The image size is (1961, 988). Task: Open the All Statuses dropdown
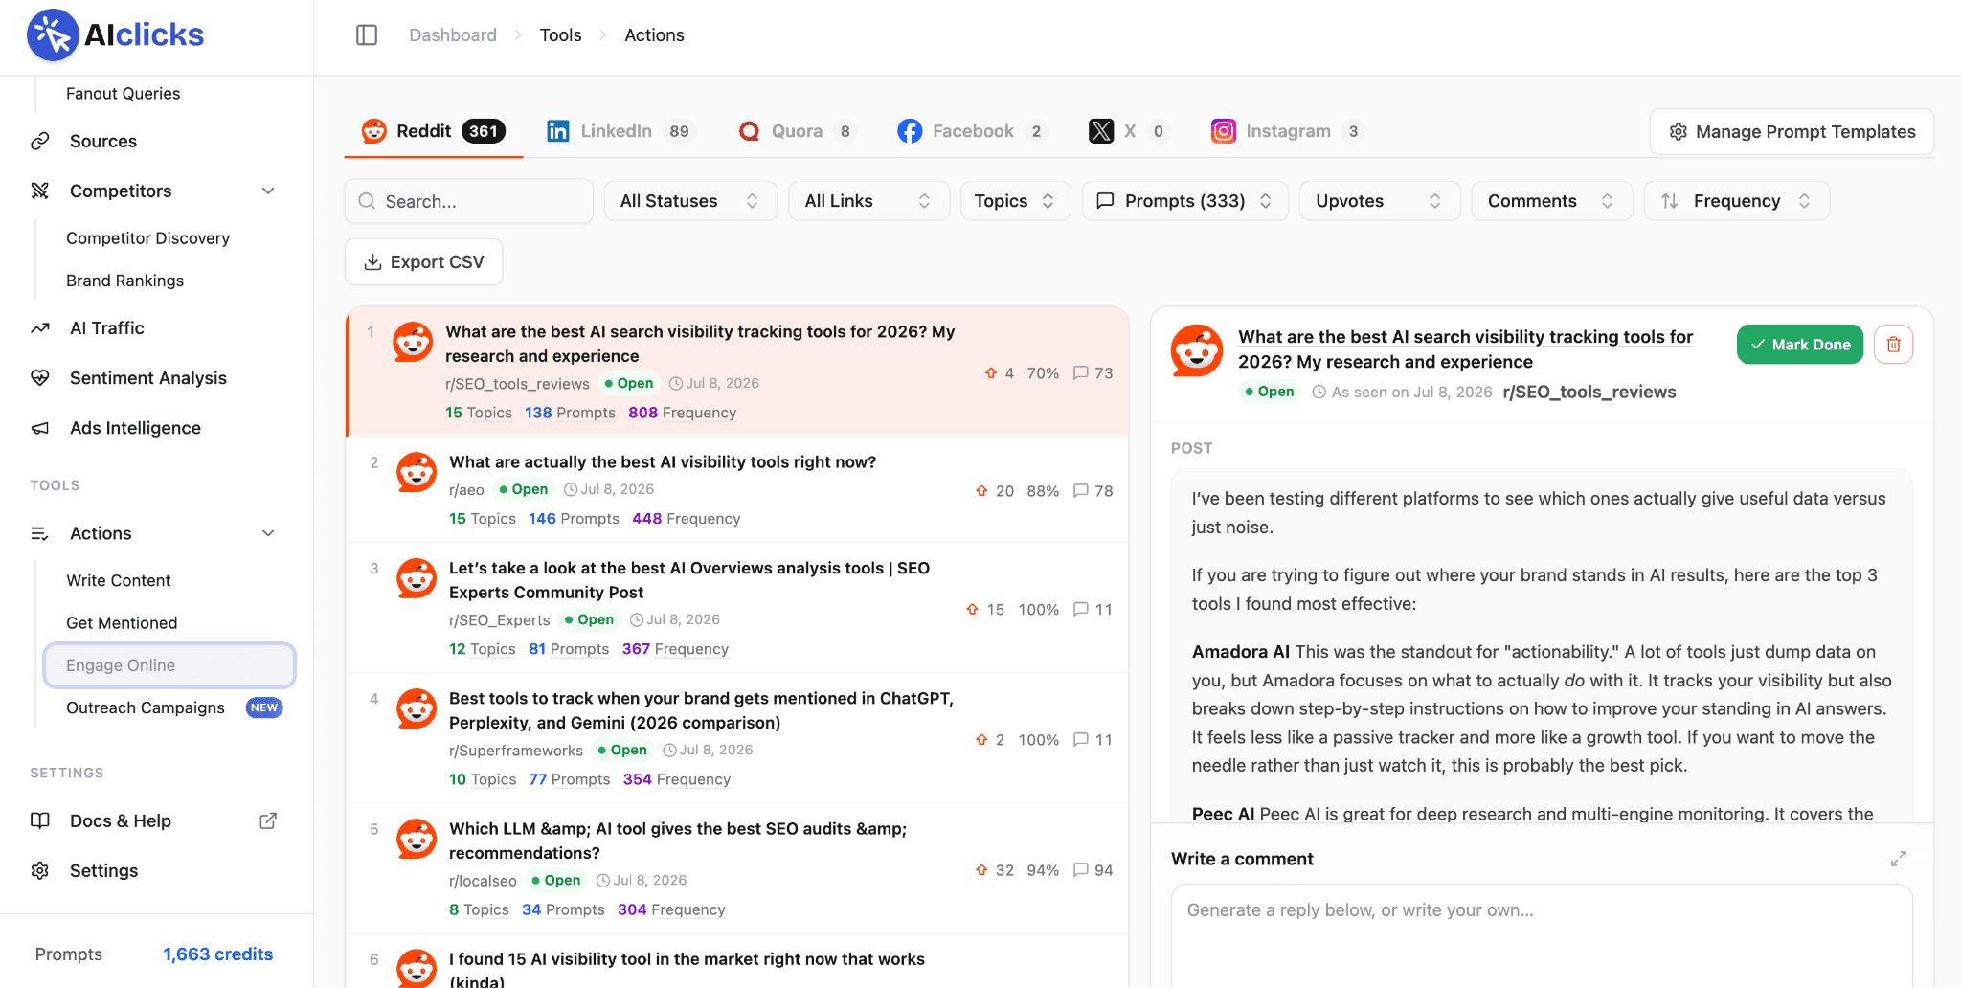coord(690,201)
